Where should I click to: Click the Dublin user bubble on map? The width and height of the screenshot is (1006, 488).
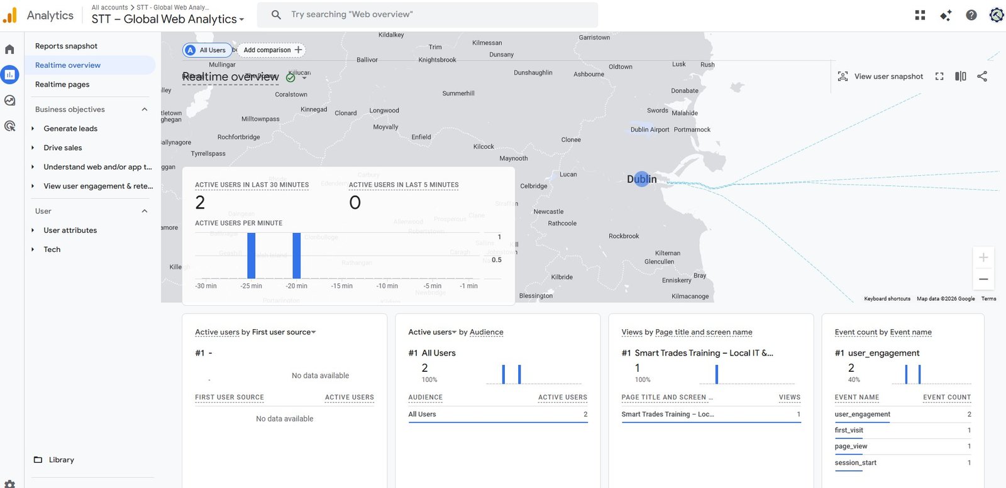[641, 179]
